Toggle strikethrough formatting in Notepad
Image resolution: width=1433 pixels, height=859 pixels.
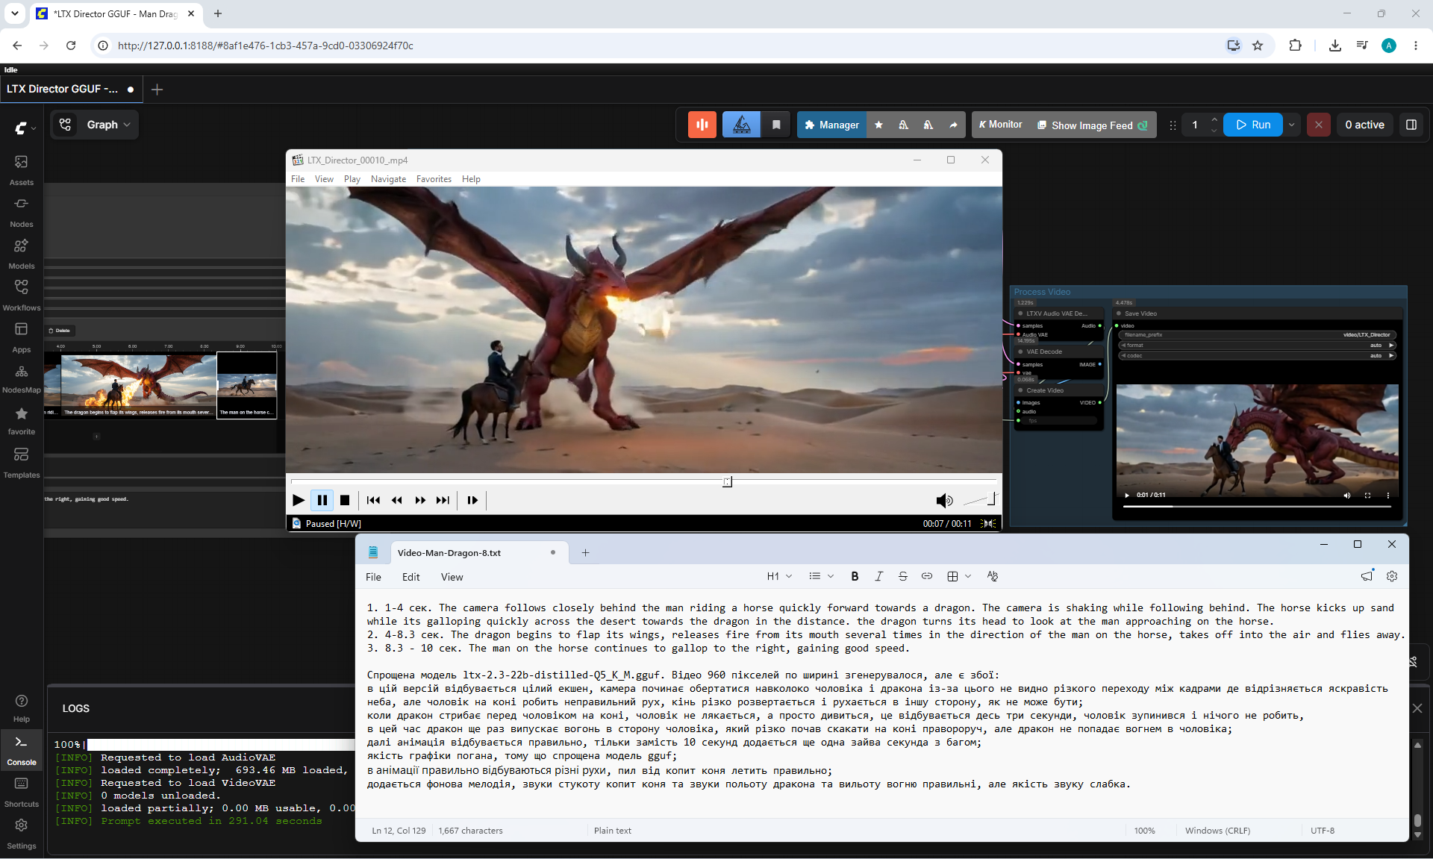coord(902,576)
